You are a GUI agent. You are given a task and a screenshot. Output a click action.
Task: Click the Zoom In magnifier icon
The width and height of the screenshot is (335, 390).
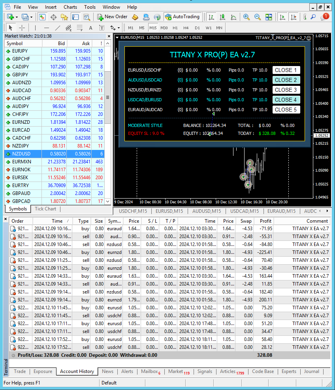click(247, 17)
